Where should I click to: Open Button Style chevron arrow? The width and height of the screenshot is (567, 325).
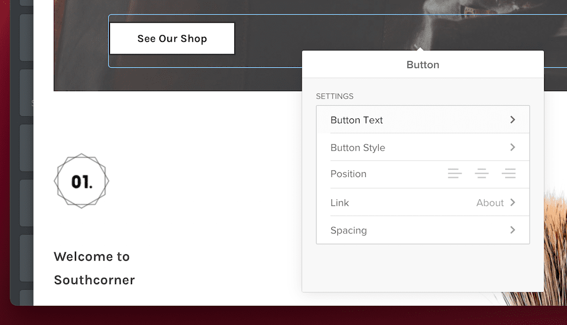(x=513, y=147)
